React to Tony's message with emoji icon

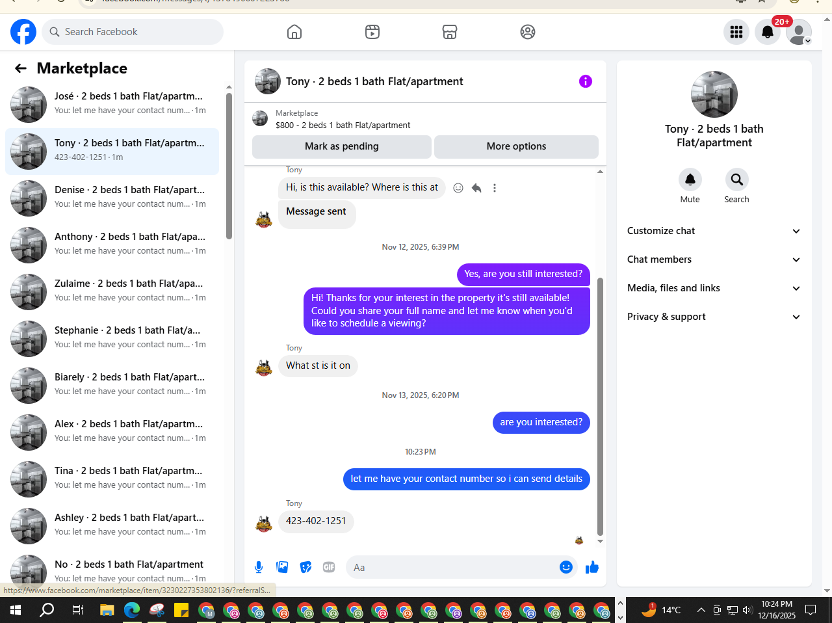458,188
